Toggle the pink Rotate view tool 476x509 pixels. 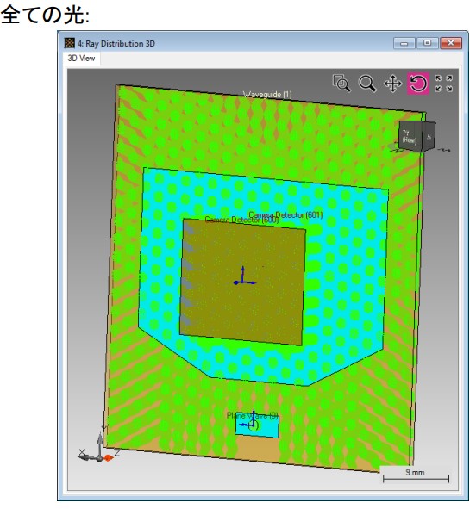click(418, 84)
